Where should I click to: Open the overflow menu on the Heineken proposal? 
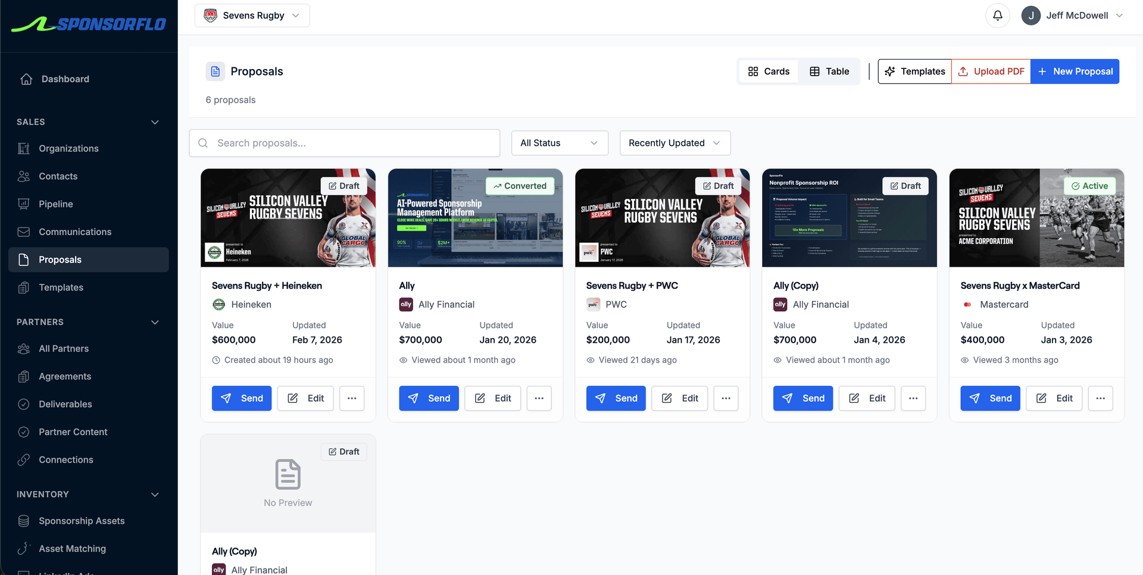click(x=352, y=398)
